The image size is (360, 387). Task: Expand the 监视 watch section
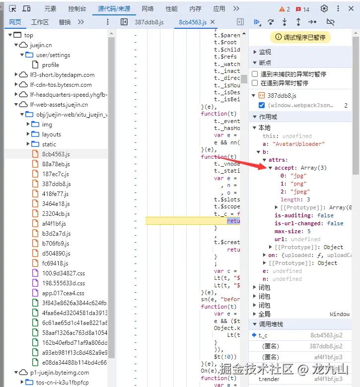point(255,52)
